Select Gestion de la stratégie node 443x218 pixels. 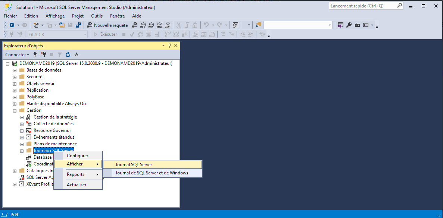[55, 117]
